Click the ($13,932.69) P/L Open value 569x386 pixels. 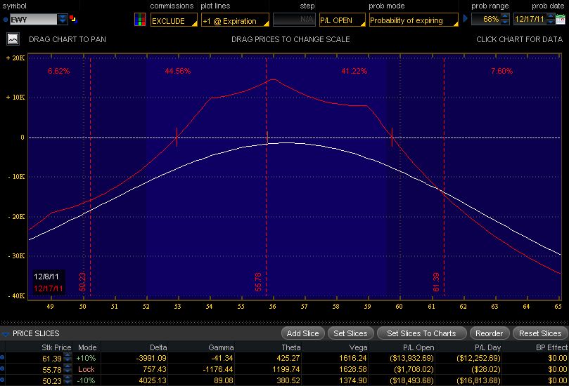coord(412,358)
